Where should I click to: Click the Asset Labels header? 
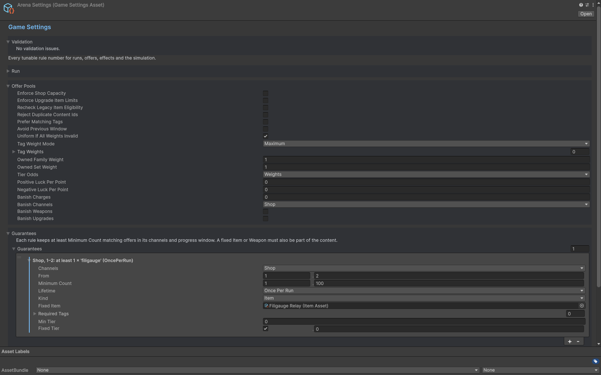point(15,351)
